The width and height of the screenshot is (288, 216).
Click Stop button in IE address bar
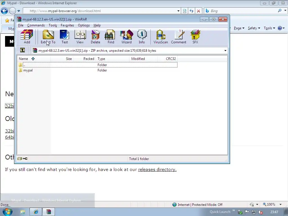pyautogui.click(x=199, y=11)
